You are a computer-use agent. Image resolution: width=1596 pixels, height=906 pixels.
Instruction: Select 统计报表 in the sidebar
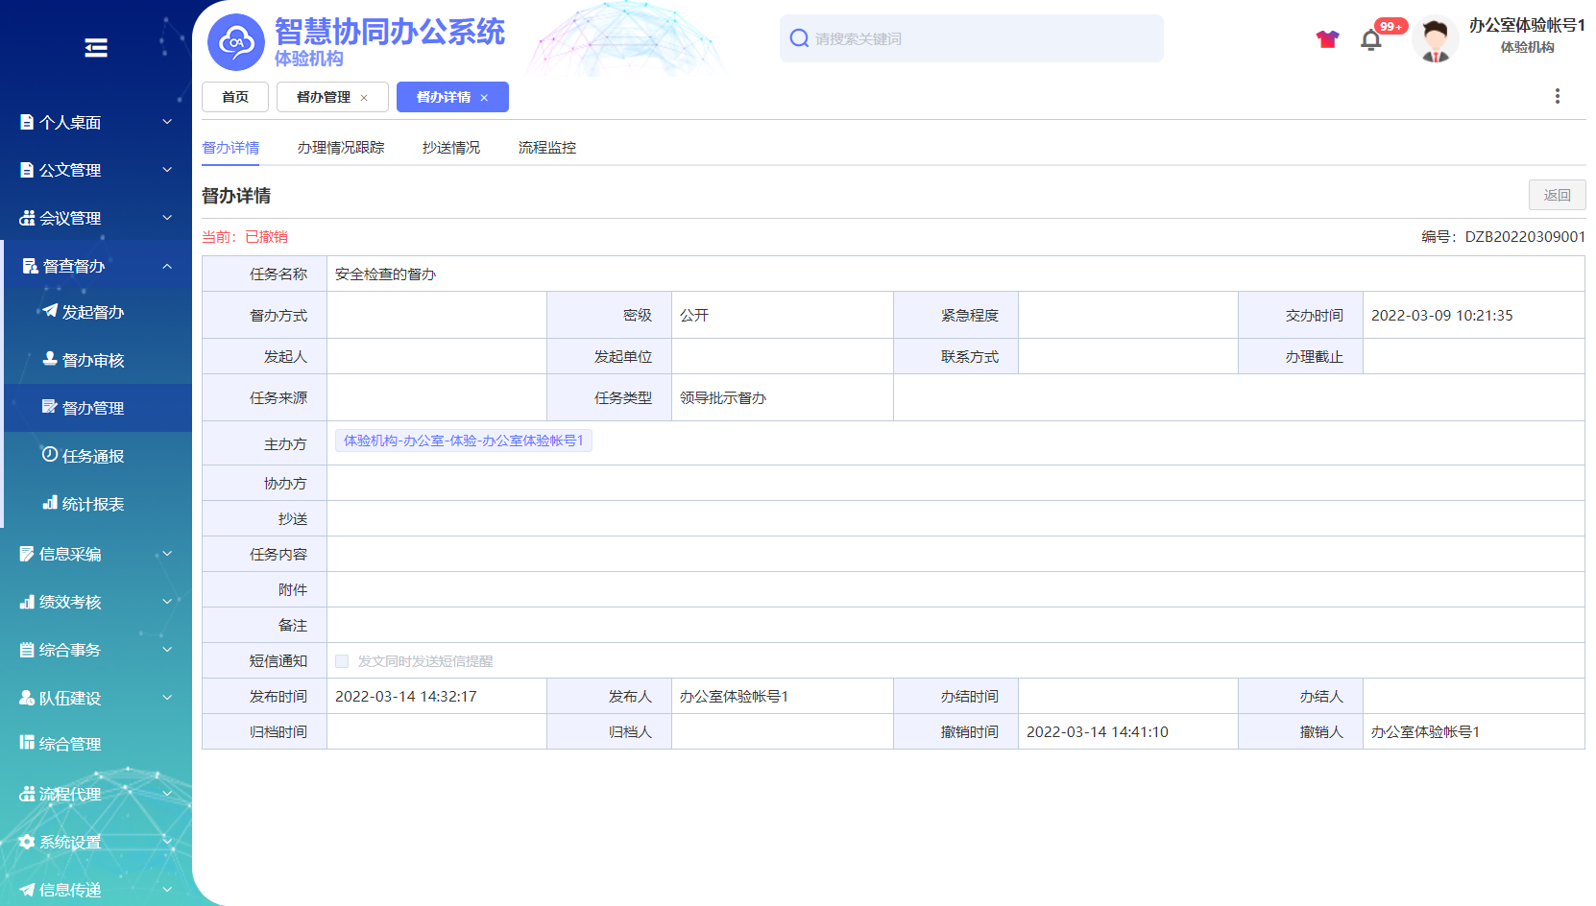pos(92,504)
